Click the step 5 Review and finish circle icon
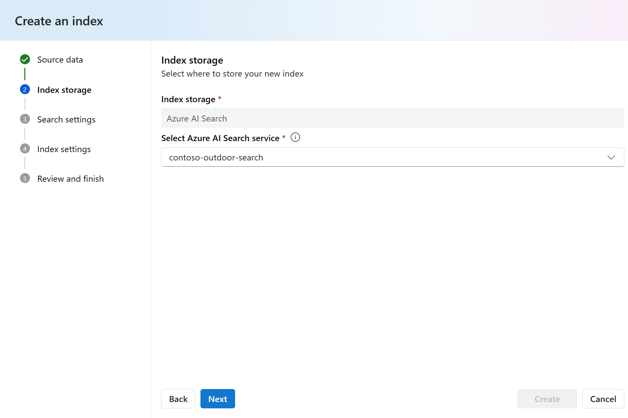This screenshot has width=628, height=418. click(25, 178)
